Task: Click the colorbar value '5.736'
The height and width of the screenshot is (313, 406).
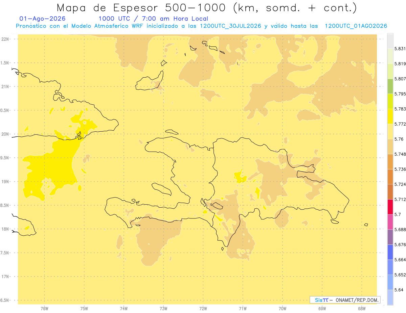Action: coord(400,169)
